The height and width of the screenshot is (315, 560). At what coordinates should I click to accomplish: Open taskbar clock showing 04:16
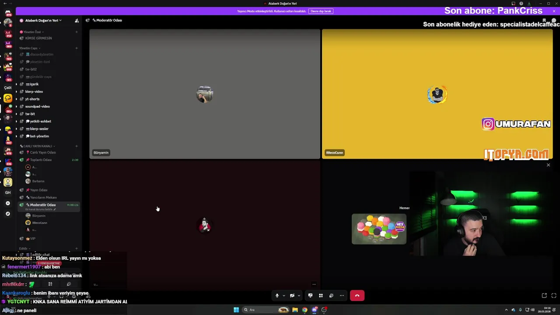544,310
